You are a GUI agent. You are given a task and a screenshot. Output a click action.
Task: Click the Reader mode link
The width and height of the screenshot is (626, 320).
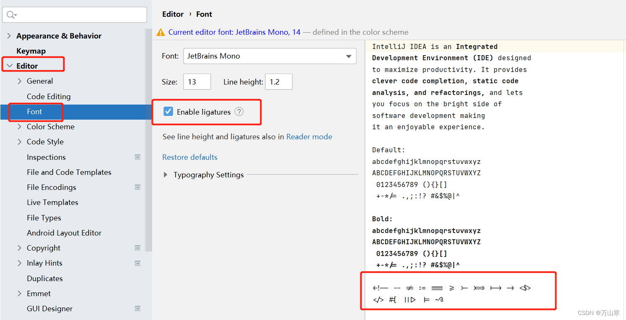pos(309,137)
